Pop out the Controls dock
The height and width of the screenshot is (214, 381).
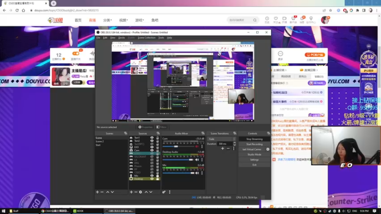[268, 133]
